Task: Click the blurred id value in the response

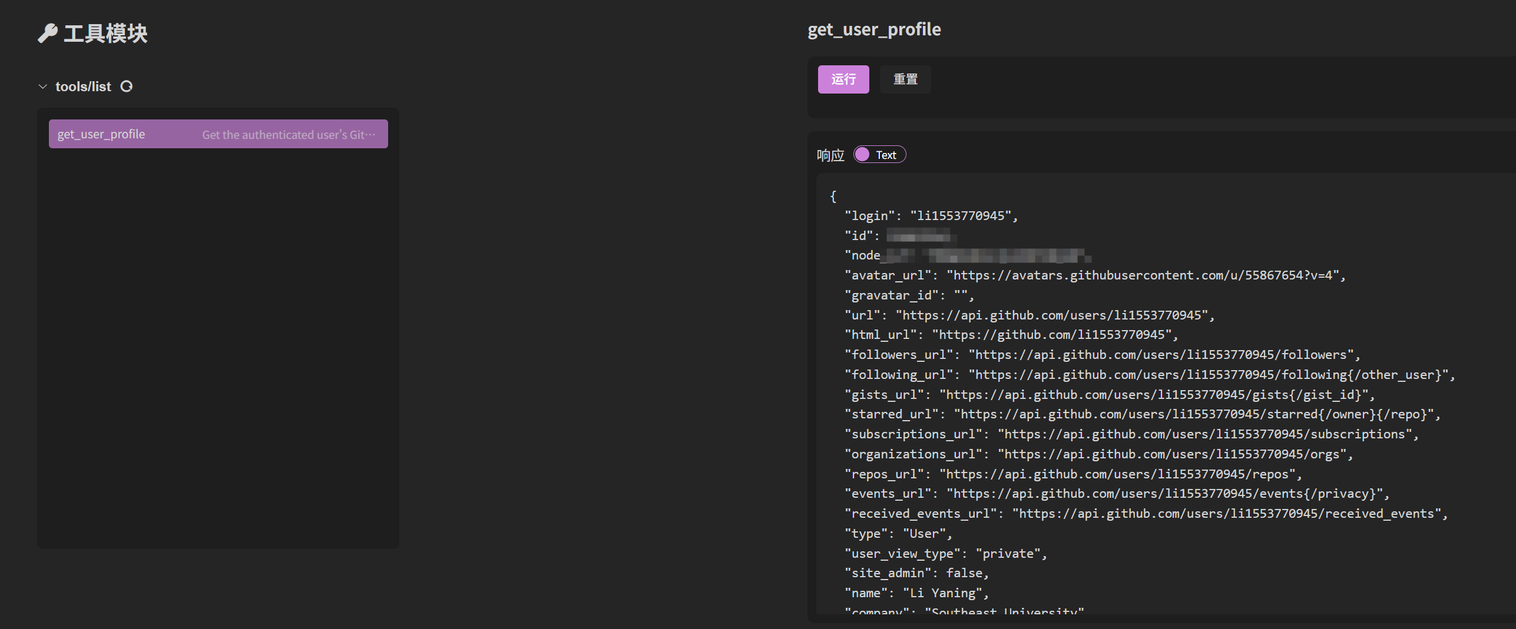Action: pyautogui.click(x=919, y=235)
